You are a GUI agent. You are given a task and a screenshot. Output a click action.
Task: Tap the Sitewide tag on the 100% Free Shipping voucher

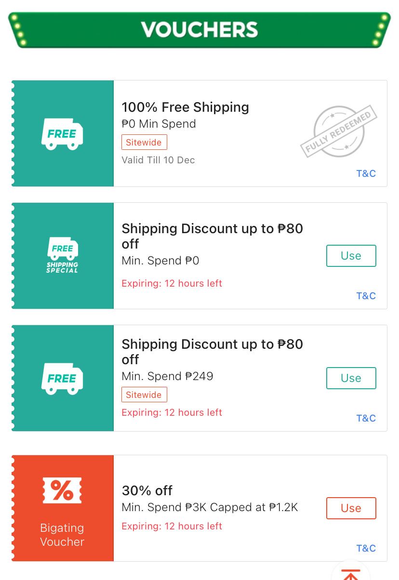coord(144,142)
